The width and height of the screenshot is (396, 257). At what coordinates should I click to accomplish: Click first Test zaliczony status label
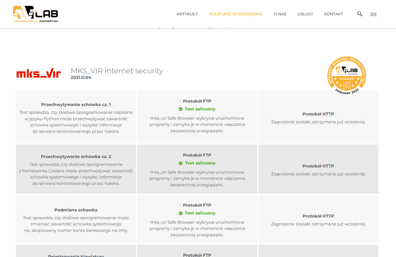[200, 109]
